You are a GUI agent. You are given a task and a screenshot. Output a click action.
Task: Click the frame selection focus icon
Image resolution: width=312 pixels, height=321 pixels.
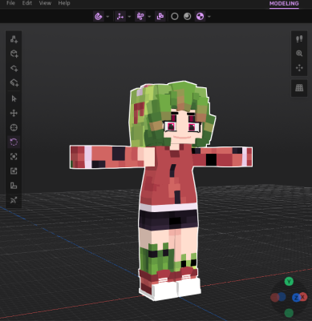(14, 156)
